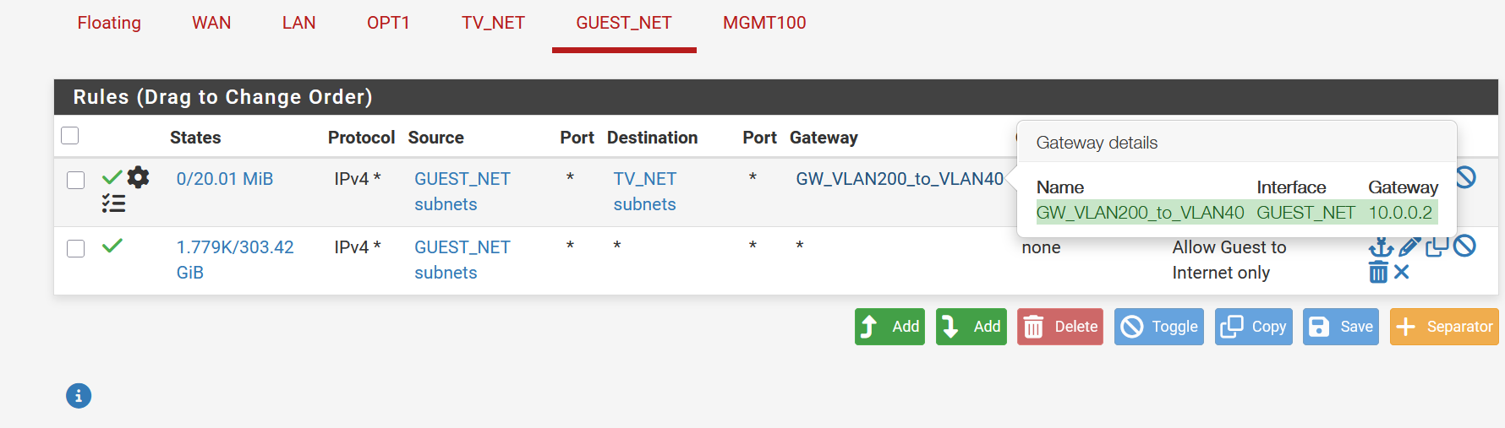Open the 0/20.01 MiB states link
This screenshot has width=1505, height=428.
click(x=225, y=179)
